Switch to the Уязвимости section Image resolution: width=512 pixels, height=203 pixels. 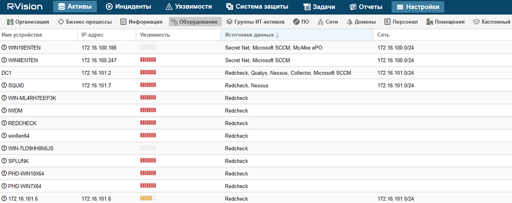189,7
